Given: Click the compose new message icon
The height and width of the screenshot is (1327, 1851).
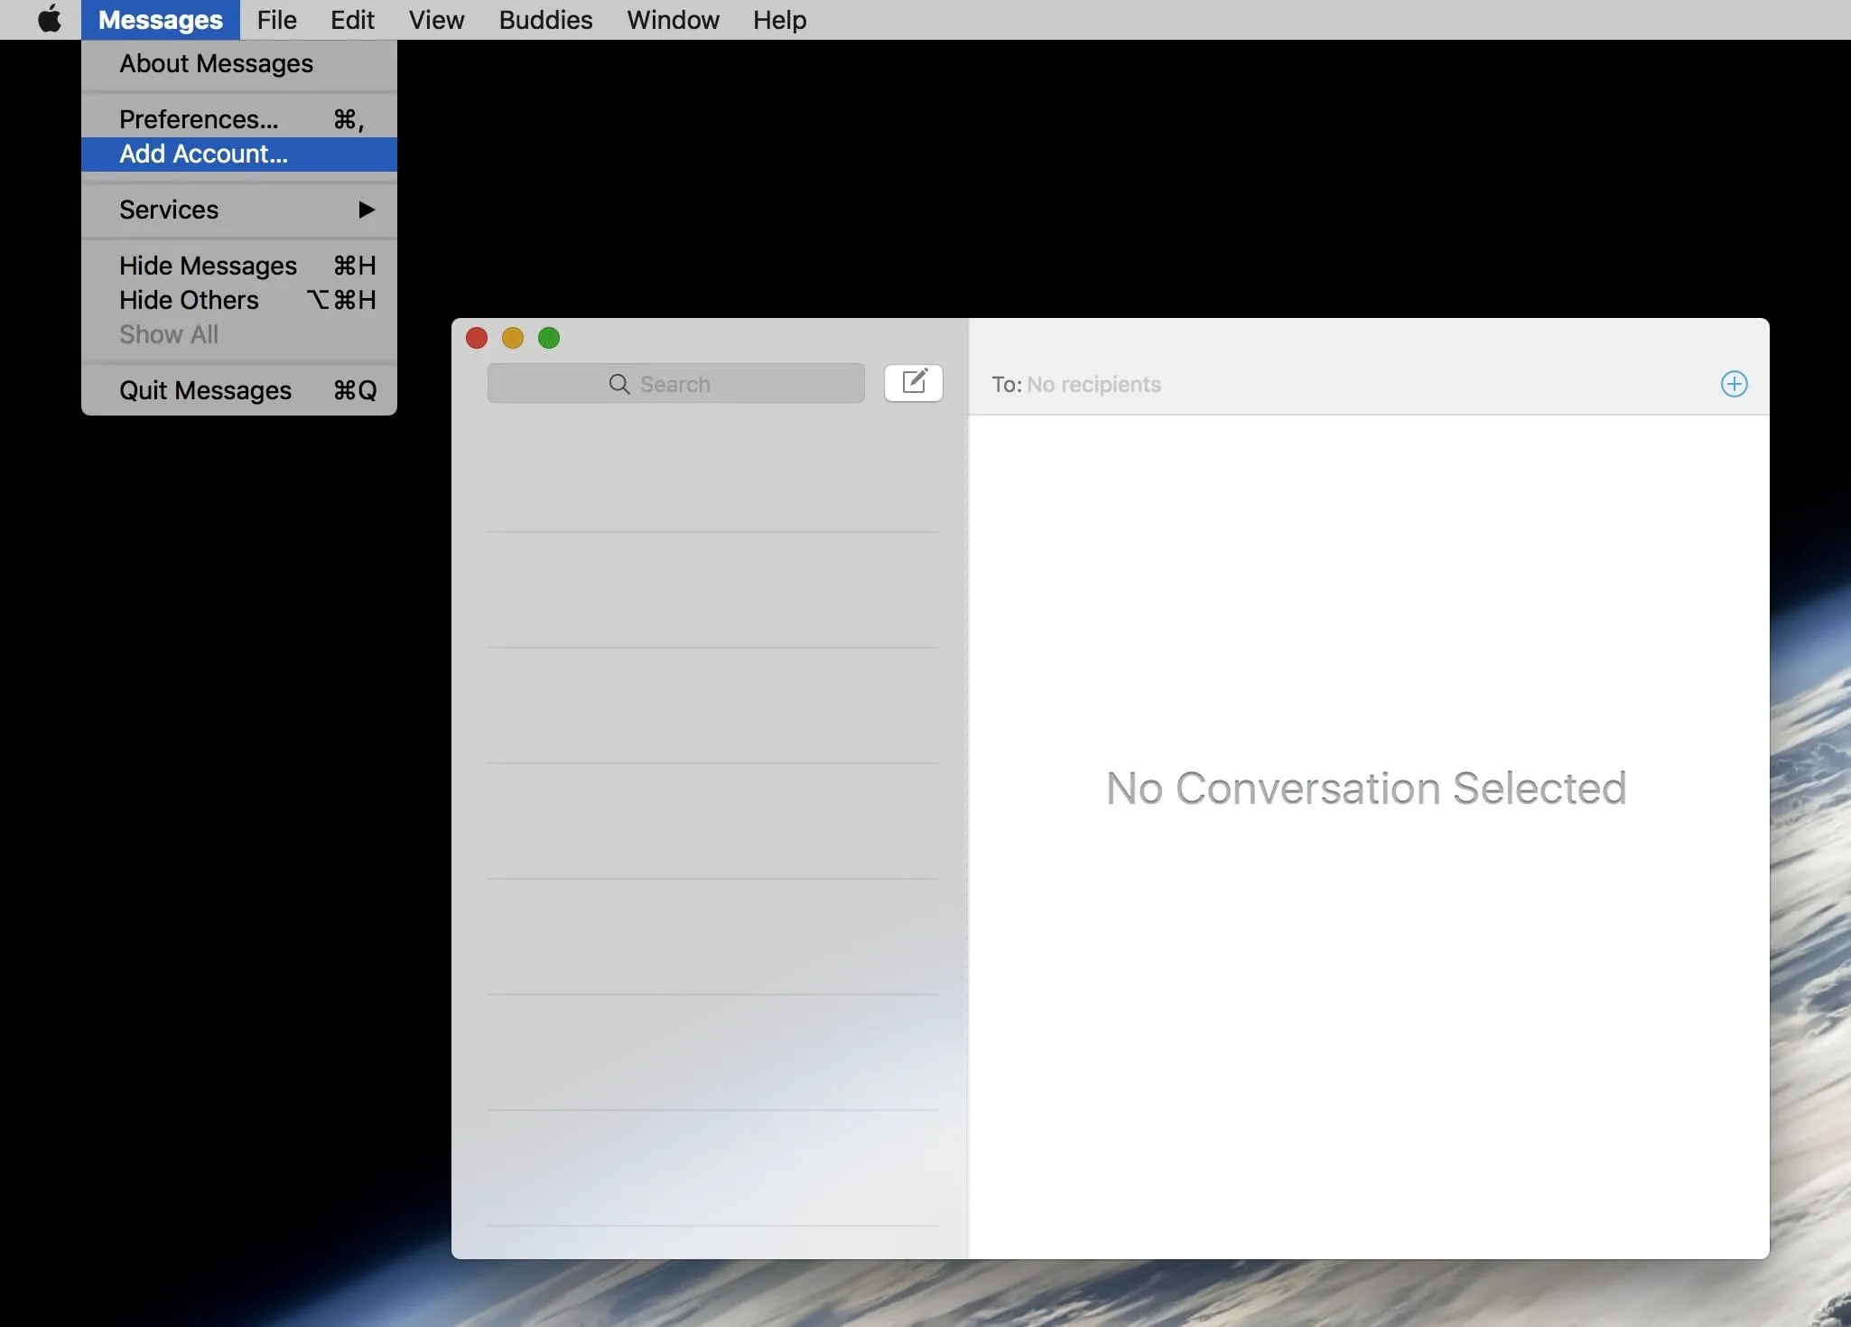Looking at the screenshot, I should coord(913,383).
